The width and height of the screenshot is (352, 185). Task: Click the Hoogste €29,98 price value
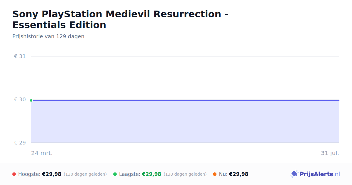pyautogui.click(x=52, y=174)
